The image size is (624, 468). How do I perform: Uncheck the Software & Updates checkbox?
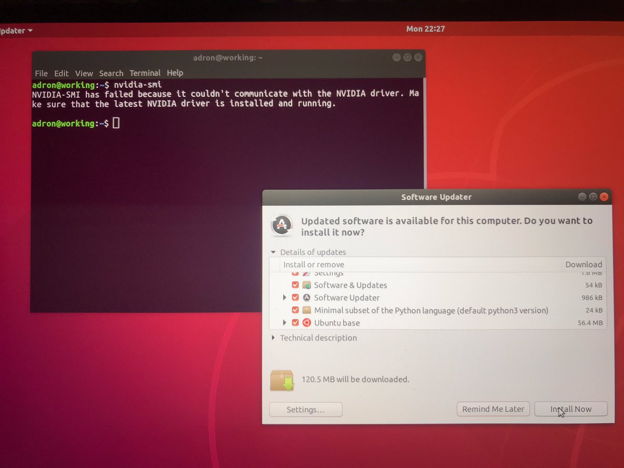click(x=295, y=285)
